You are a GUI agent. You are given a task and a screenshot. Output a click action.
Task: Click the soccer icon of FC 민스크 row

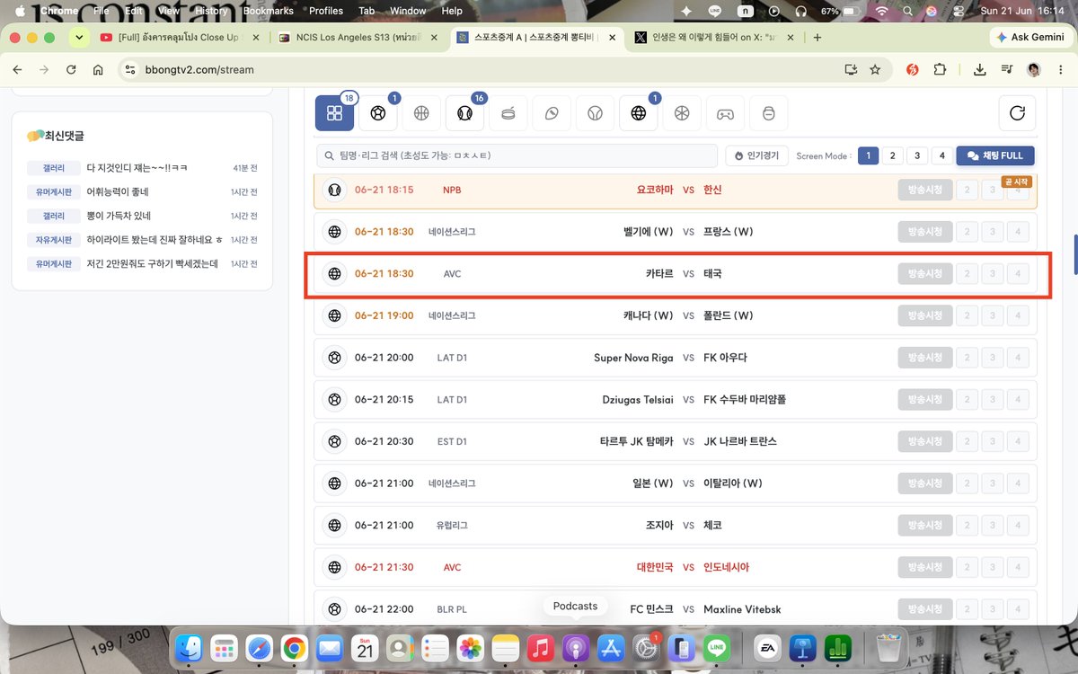(335, 609)
